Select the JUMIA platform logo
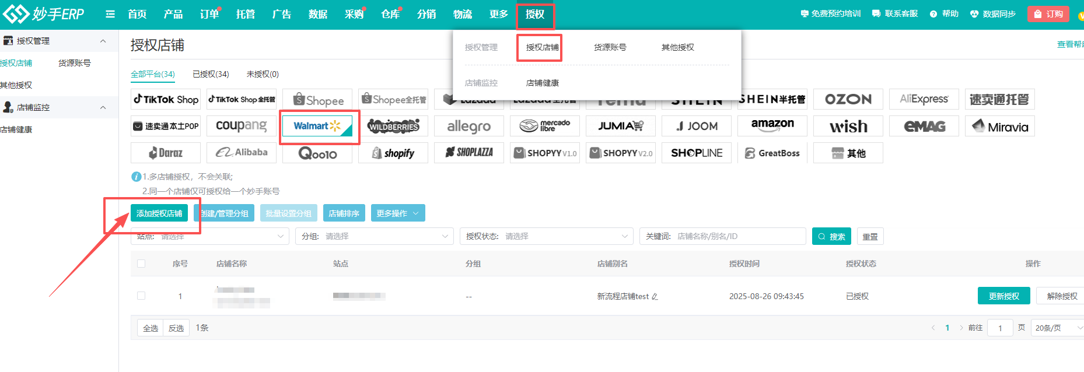Screen dimensions: 1084x372 click(x=621, y=126)
